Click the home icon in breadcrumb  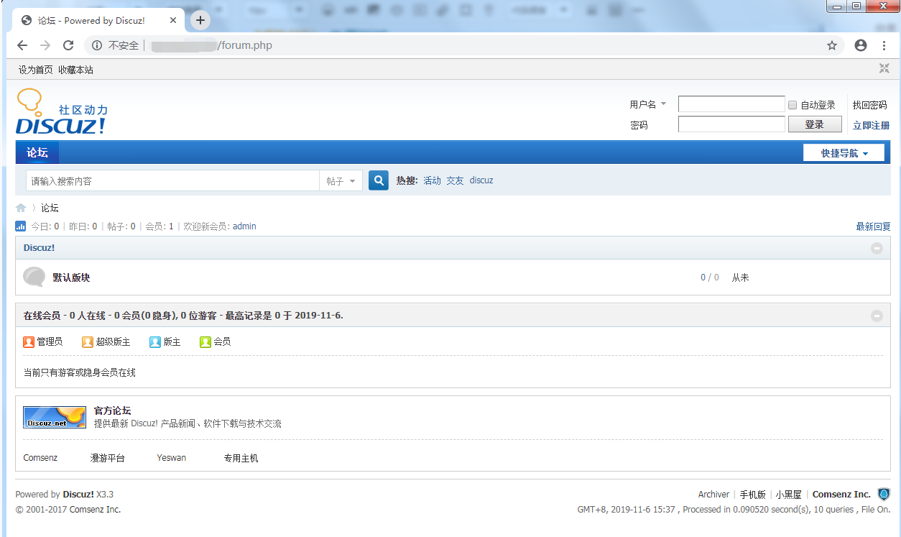pos(21,208)
